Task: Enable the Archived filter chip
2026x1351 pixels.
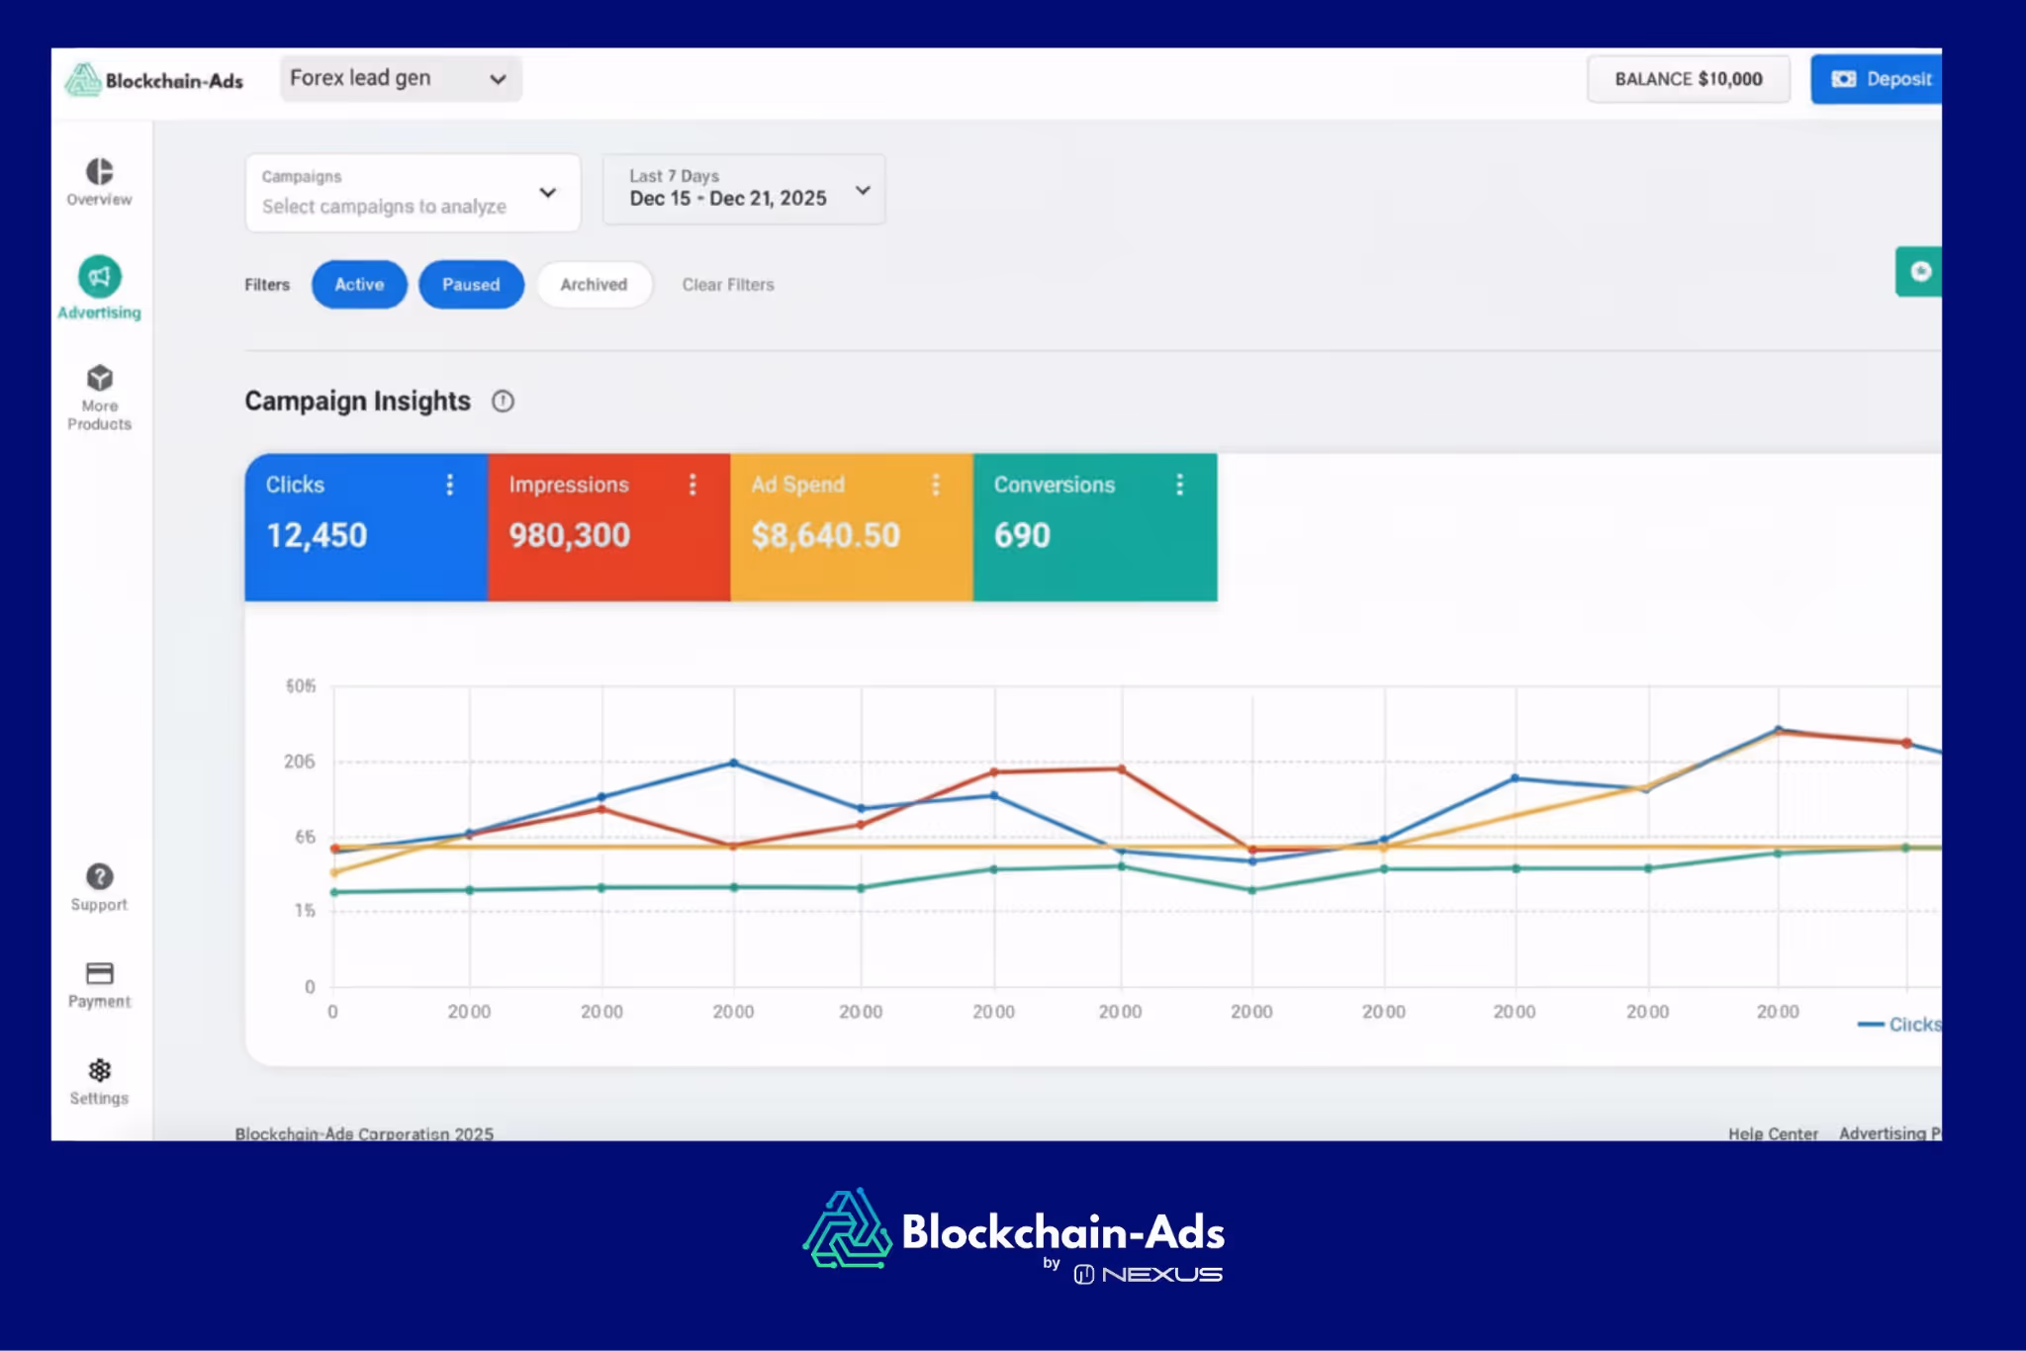Action: coord(594,285)
